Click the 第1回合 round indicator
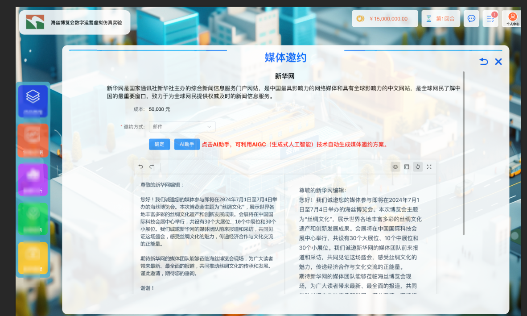527x316 pixels. (441, 19)
